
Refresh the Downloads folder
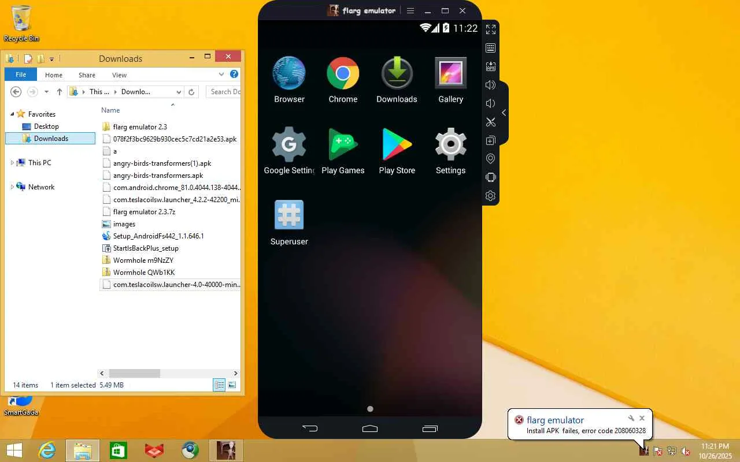(191, 92)
